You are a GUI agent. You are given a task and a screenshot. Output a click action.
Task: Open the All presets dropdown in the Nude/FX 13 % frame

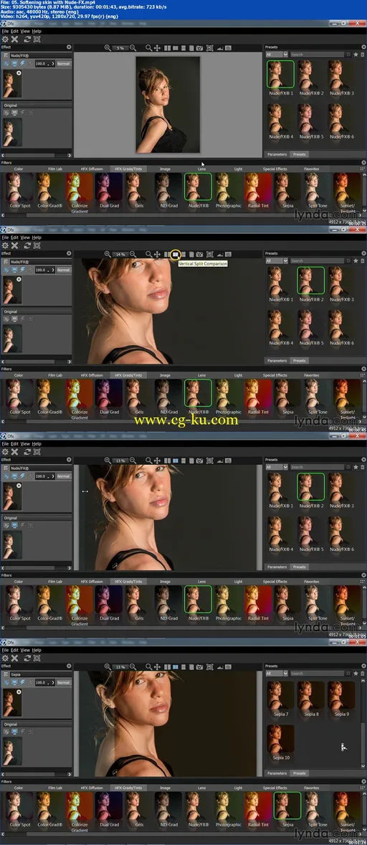[x=277, y=467]
